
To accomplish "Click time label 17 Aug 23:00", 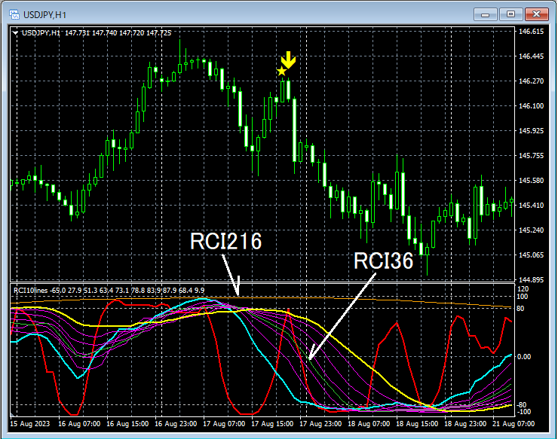I will point(320,424).
